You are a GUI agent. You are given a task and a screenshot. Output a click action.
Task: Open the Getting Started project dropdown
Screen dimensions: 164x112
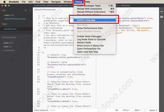10,37
